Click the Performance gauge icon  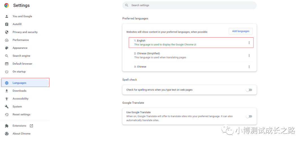point(7,40)
